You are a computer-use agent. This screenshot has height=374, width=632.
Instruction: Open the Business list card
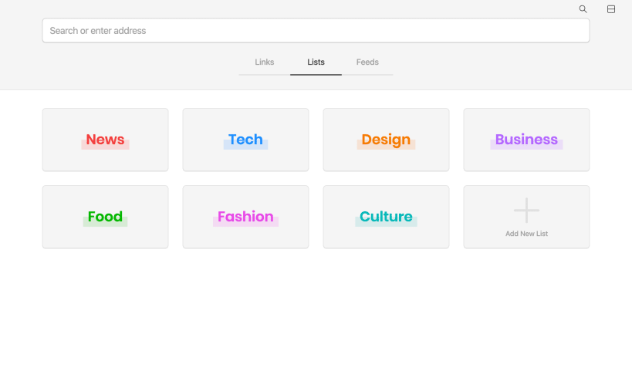tap(526, 140)
